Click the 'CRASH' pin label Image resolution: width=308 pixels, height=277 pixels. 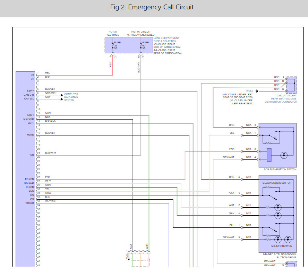pyautogui.click(x=29, y=203)
